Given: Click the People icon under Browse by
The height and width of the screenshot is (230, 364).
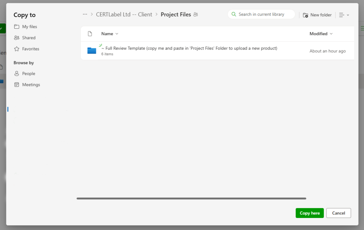Looking at the screenshot, I should [17, 73].
